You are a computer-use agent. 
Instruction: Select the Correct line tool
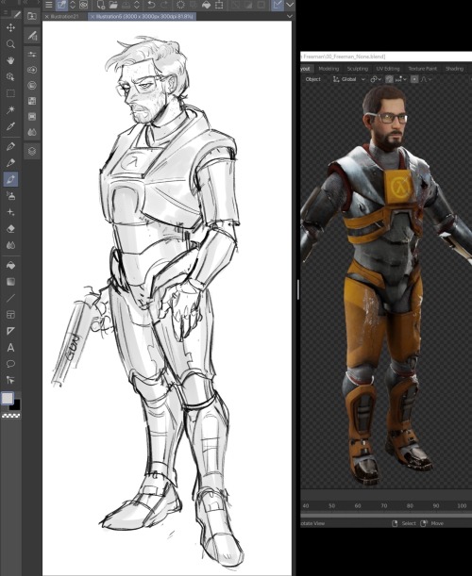coord(10,380)
